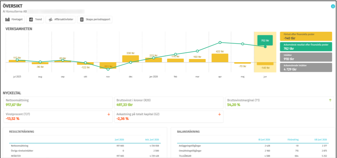The width and height of the screenshot is (337, 158).
Task: Click the Företaget button
Action: 14,19
